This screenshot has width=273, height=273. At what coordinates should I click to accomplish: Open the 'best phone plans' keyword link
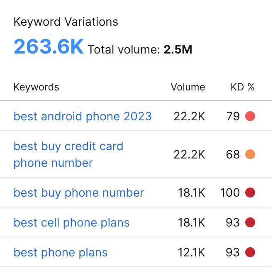click(61, 253)
